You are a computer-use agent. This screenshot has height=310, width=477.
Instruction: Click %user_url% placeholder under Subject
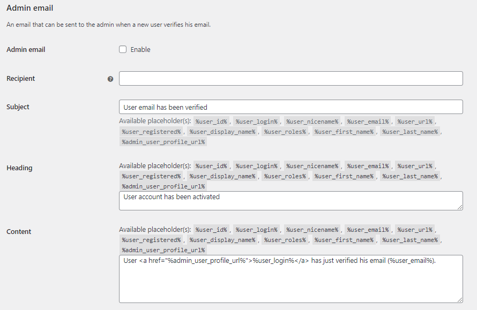pos(415,122)
